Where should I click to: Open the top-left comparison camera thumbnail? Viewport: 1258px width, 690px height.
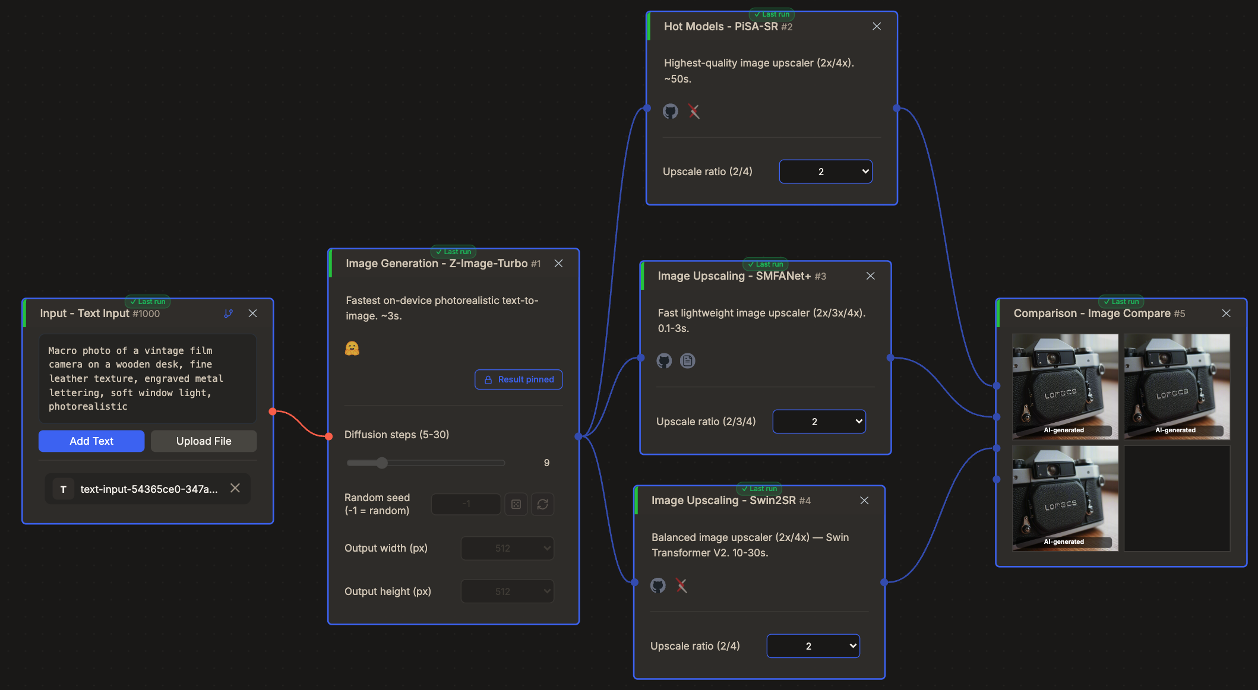(x=1065, y=387)
